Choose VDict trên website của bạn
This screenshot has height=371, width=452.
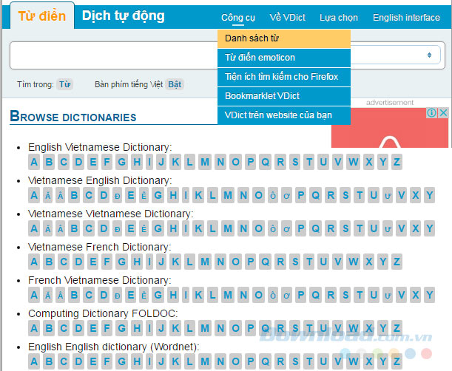click(x=284, y=115)
